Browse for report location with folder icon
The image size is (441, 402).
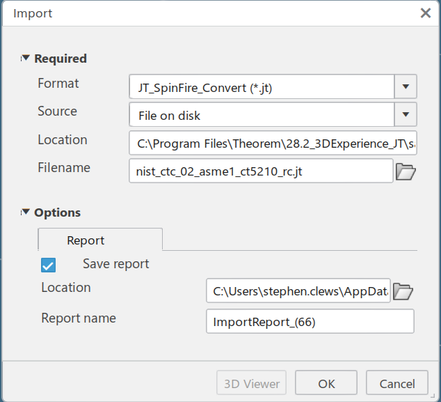click(403, 291)
